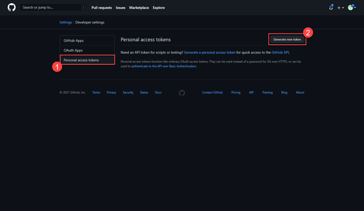Click the Developer settings breadcrumb text
This screenshot has width=364, height=211.
(90, 22)
